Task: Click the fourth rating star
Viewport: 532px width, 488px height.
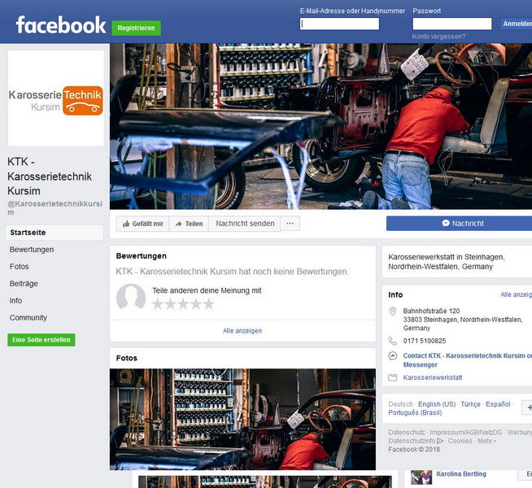Action: [196, 304]
